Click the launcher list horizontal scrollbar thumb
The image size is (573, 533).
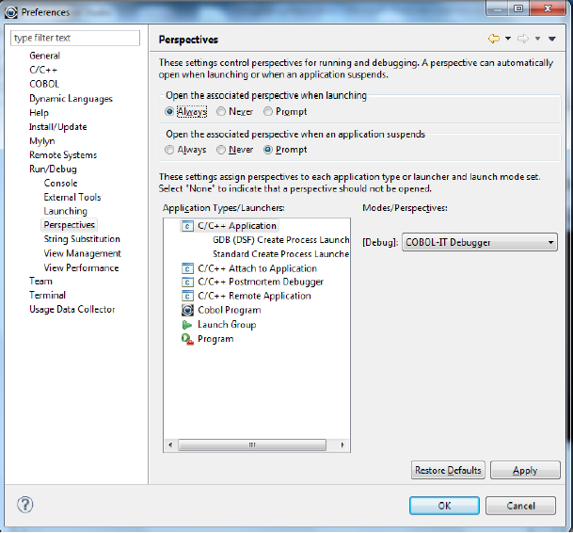click(x=252, y=444)
